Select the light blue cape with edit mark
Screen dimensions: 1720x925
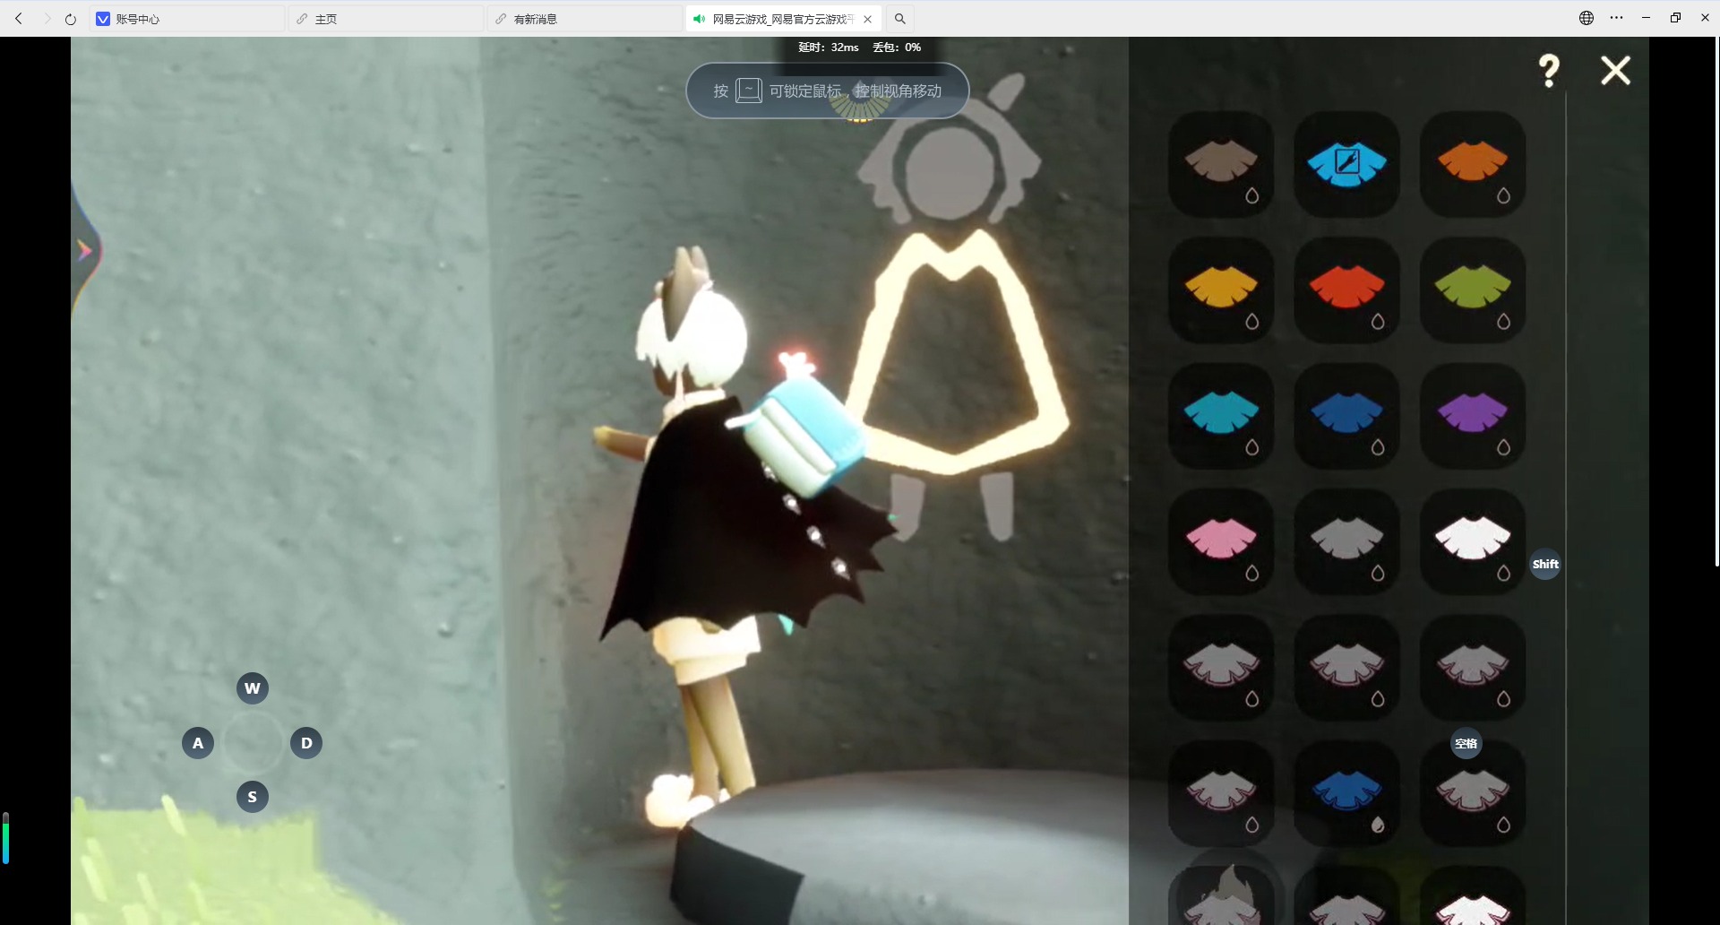pos(1346,164)
